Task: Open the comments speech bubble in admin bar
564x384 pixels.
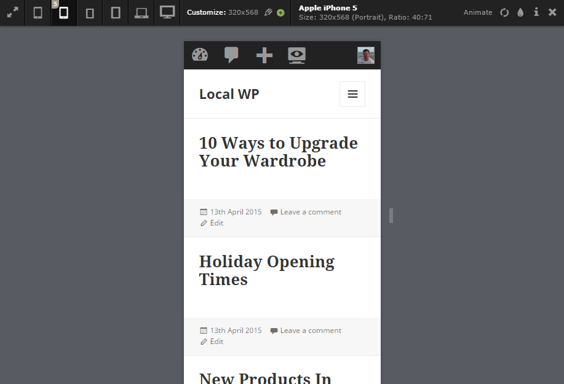Action: coord(231,55)
